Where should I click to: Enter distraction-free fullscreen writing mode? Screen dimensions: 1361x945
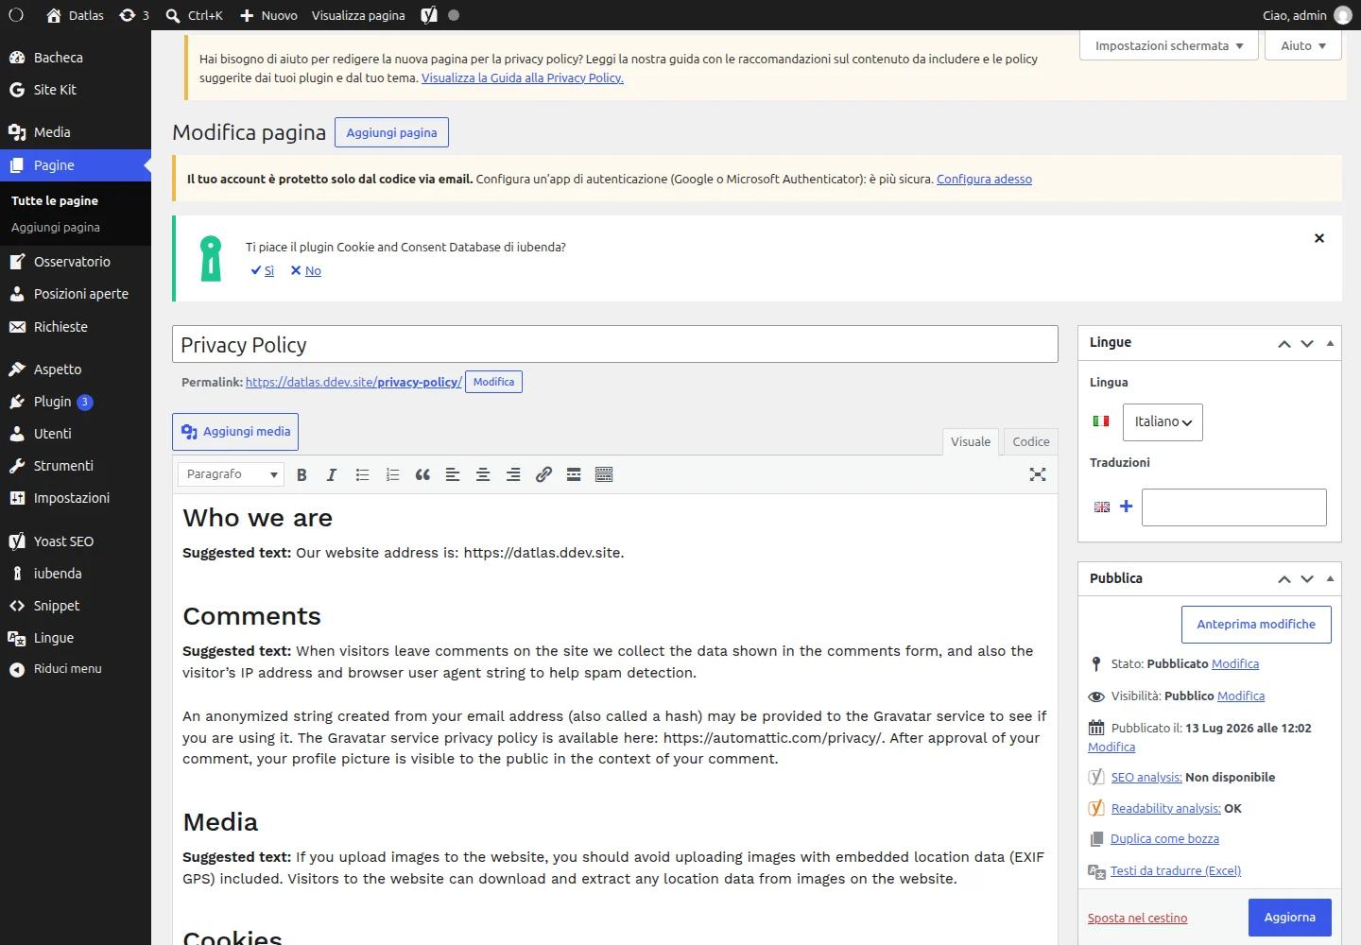(x=1038, y=474)
